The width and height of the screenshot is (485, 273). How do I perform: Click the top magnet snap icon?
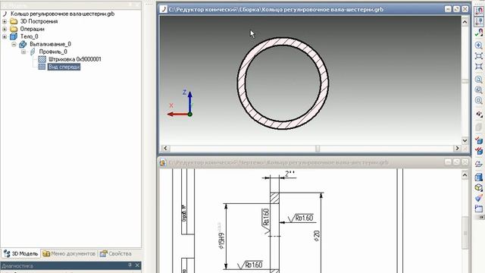479,11
